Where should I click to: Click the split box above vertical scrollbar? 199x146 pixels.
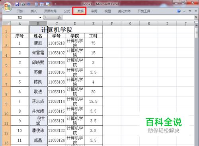click(x=197, y=22)
